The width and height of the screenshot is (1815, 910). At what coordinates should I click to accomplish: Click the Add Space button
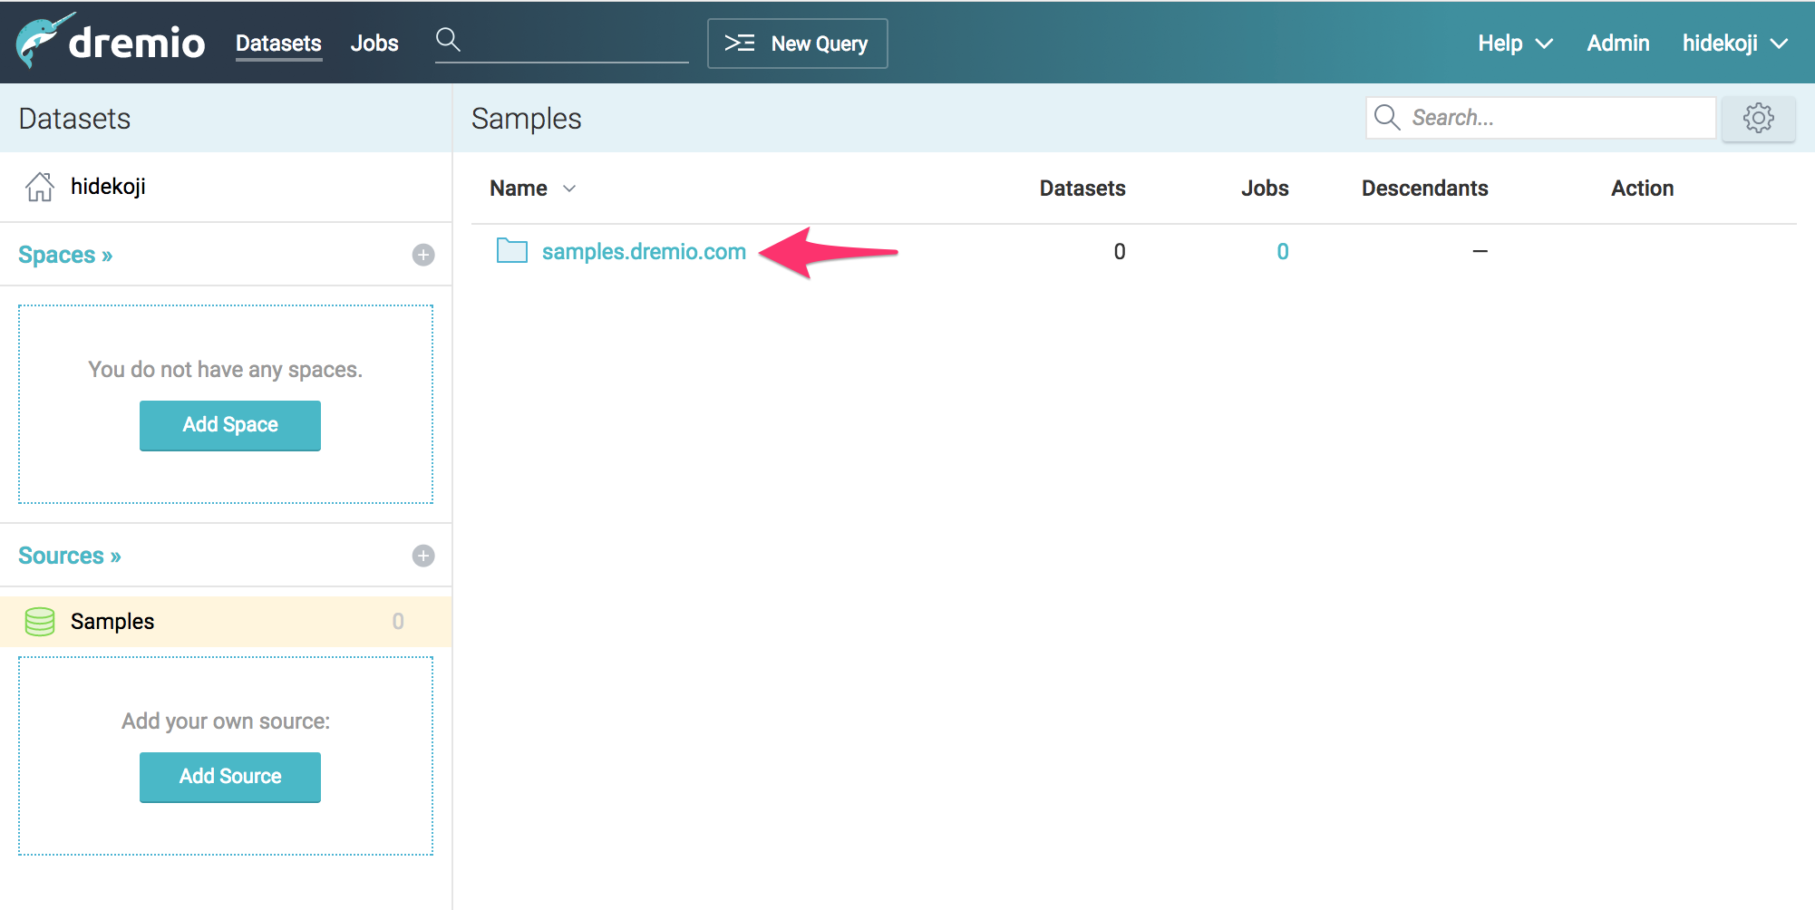pos(229,424)
